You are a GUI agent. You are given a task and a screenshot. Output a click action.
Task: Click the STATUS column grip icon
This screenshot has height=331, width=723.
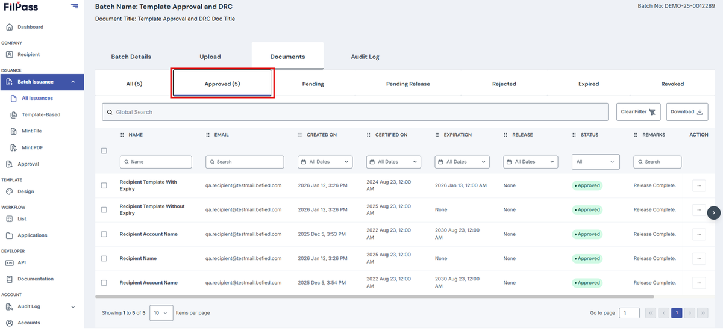574,135
